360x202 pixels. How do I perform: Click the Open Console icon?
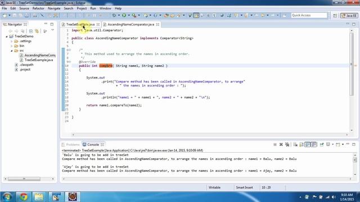click(x=338, y=145)
